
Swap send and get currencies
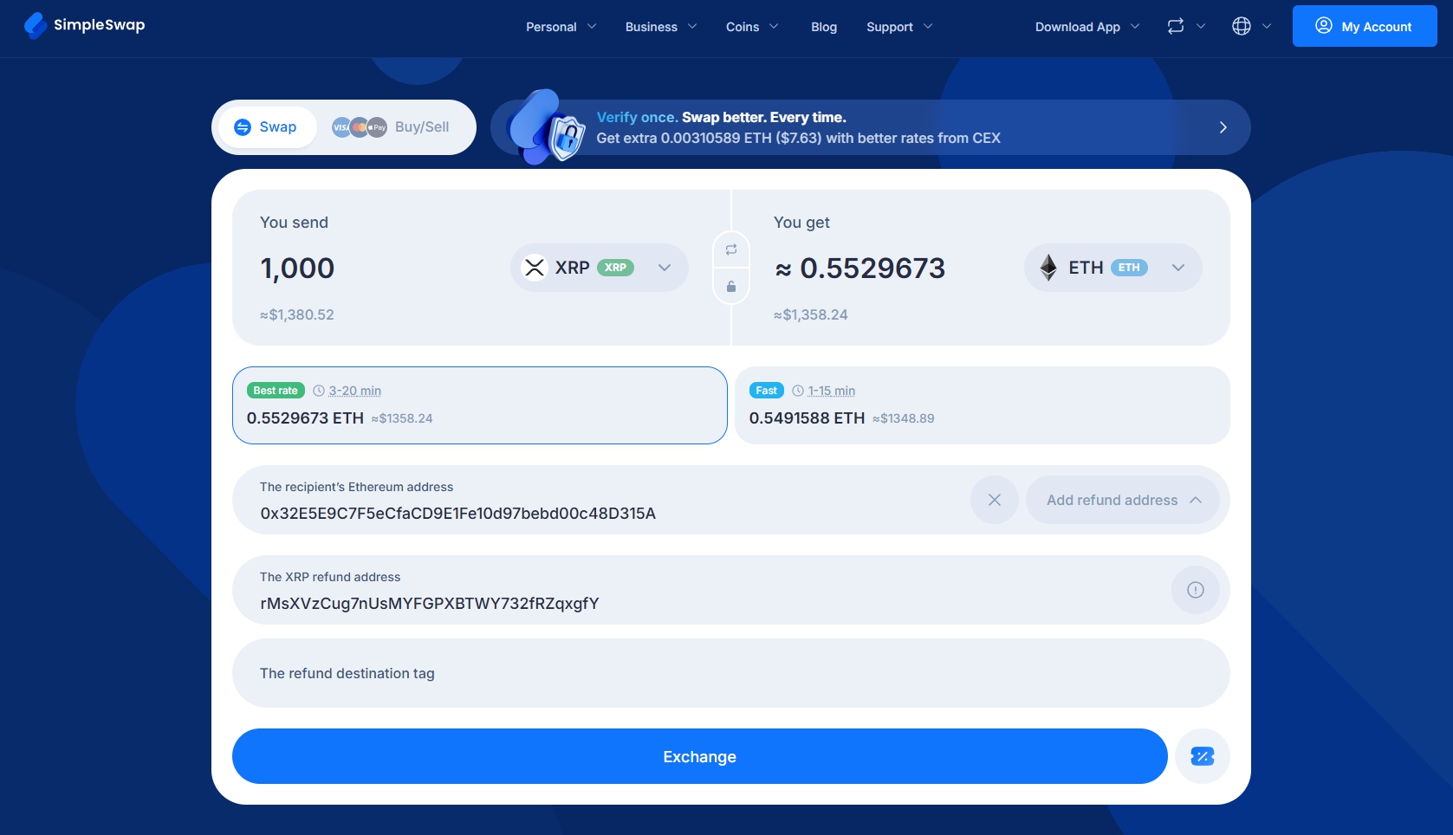[x=731, y=249]
